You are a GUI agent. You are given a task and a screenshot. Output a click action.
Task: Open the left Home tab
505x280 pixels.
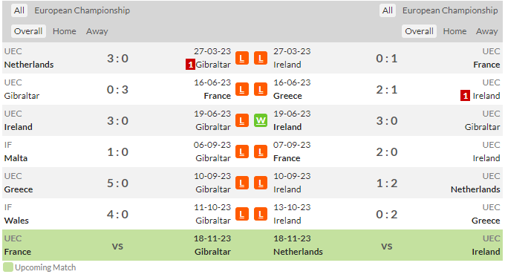[65, 31]
